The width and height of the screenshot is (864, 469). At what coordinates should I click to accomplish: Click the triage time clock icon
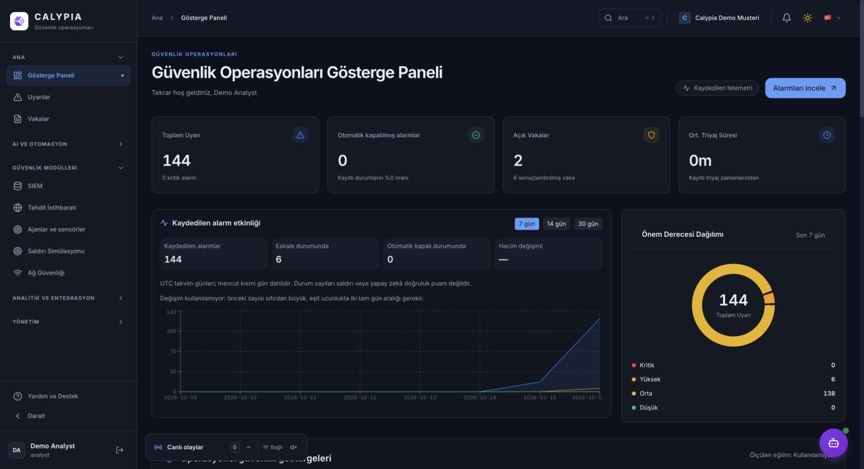click(x=827, y=135)
